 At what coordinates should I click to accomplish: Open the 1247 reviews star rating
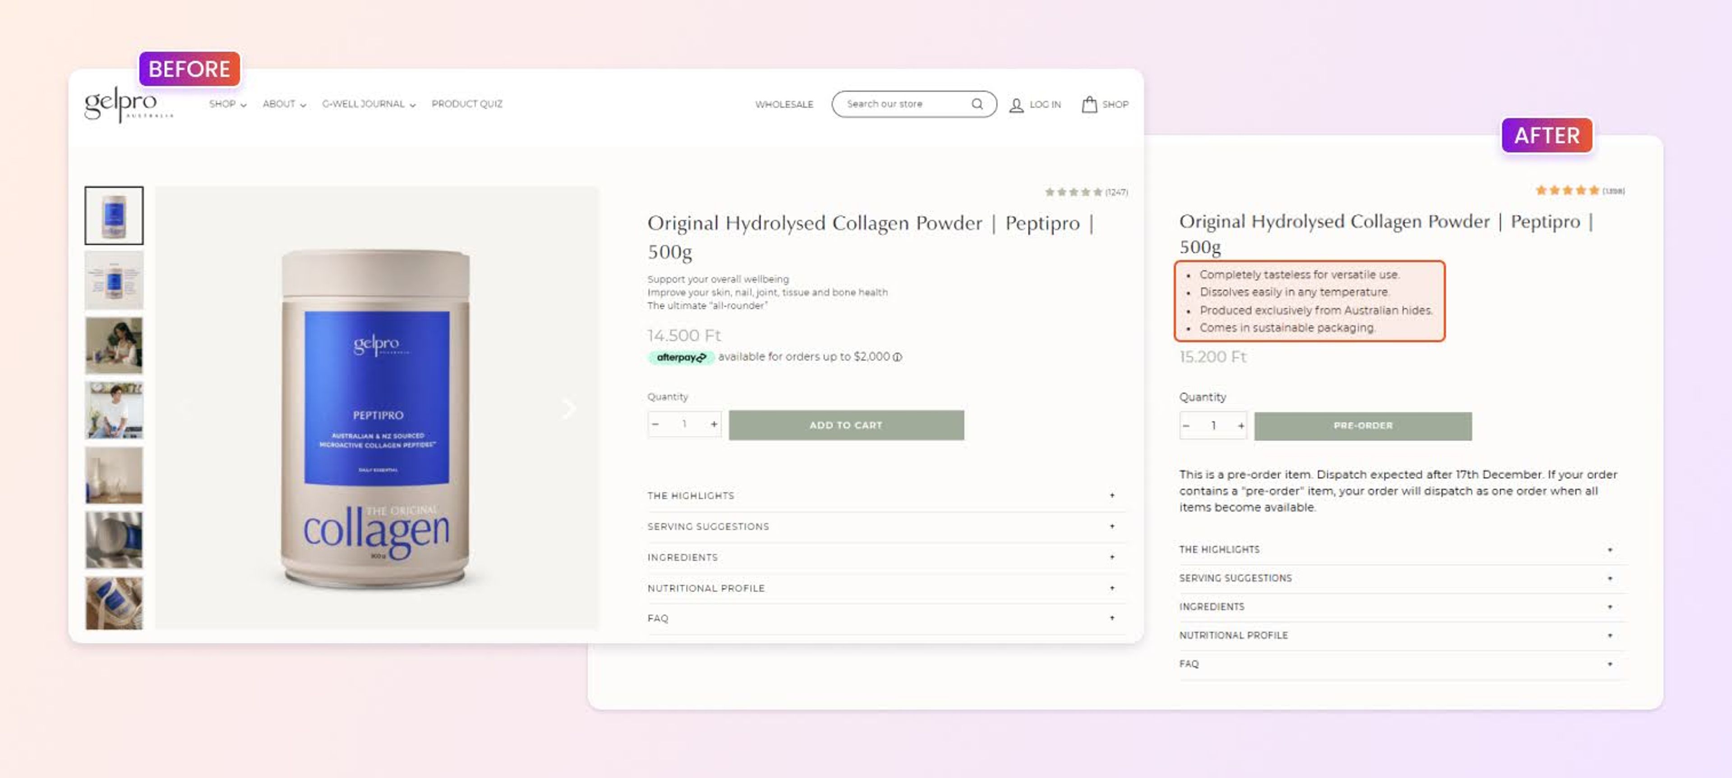(x=1086, y=192)
